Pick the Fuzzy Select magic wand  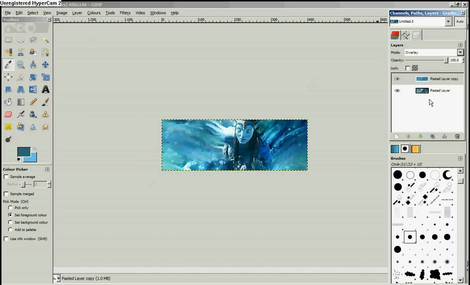(x=45, y=40)
